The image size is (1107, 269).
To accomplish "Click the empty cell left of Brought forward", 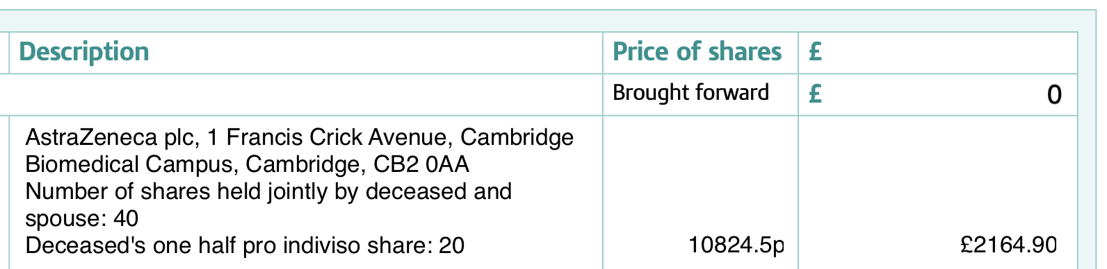I will point(301,94).
